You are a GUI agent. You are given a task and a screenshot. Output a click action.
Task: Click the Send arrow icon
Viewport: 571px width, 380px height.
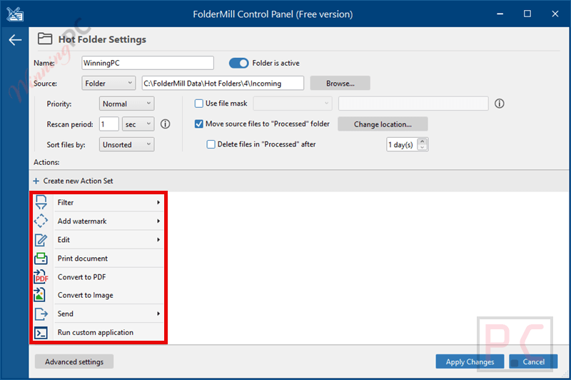(41, 314)
